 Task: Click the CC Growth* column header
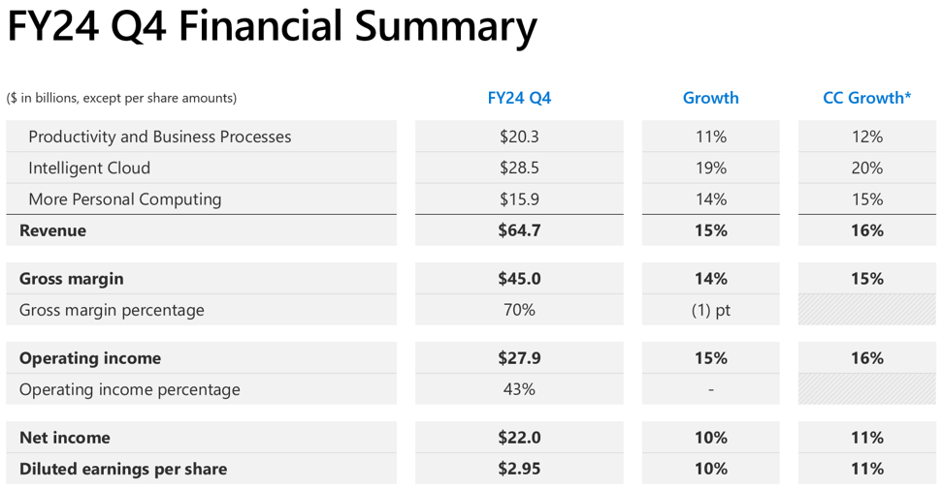click(866, 98)
